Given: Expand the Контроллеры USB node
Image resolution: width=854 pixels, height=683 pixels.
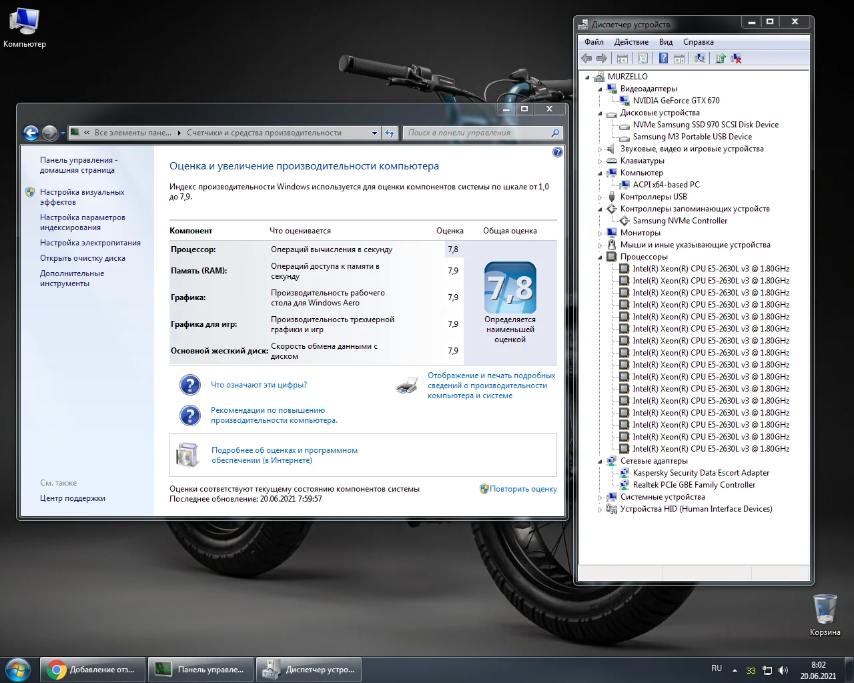Looking at the screenshot, I should (x=600, y=197).
